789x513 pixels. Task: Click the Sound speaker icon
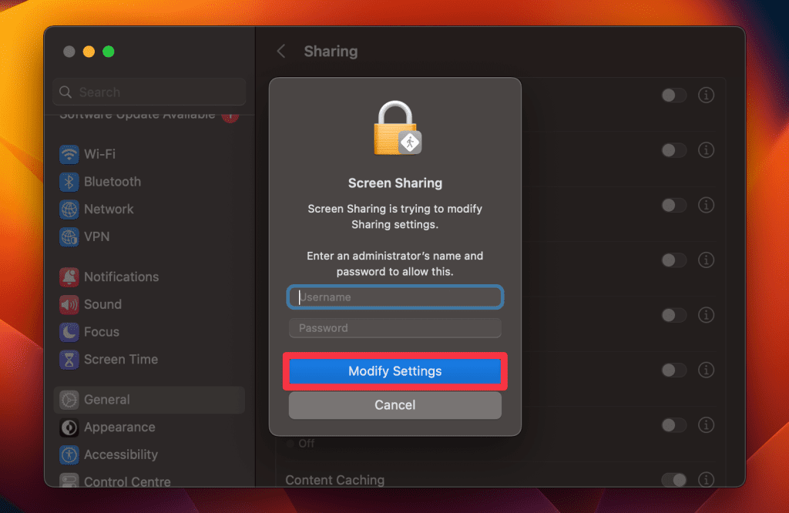pos(69,304)
